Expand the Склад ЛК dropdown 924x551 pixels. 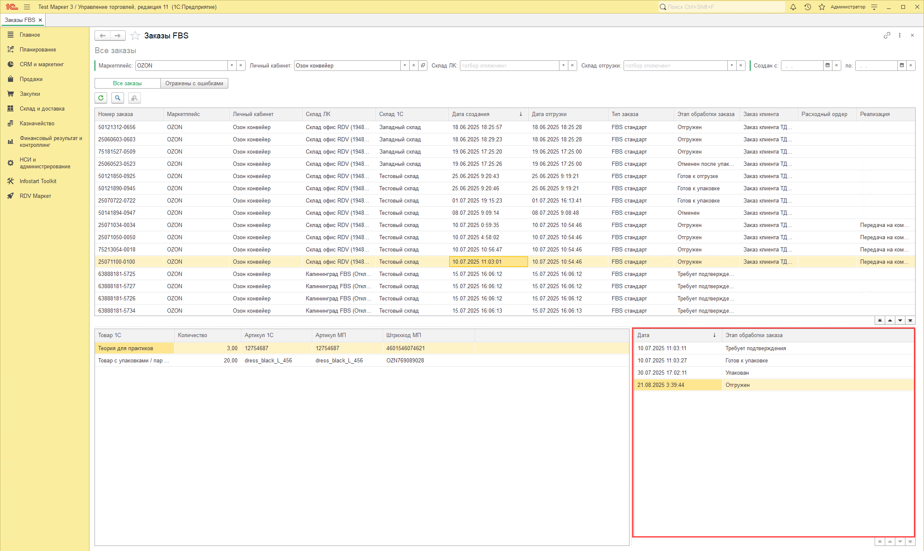(x=563, y=65)
